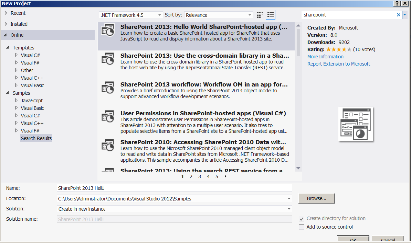Switch to small icons view
Image resolution: width=411 pixels, height=243 pixels.
pyautogui.click(x=260, y=15)
